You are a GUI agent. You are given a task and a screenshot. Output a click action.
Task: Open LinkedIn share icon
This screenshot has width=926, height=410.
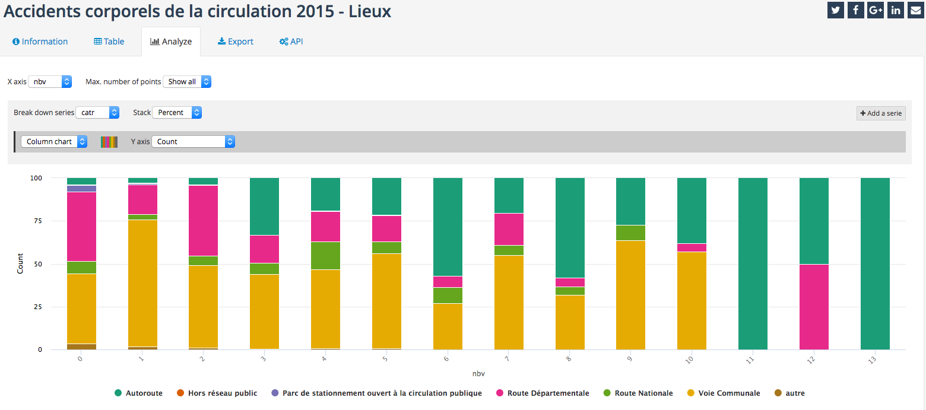click(895, 10)
